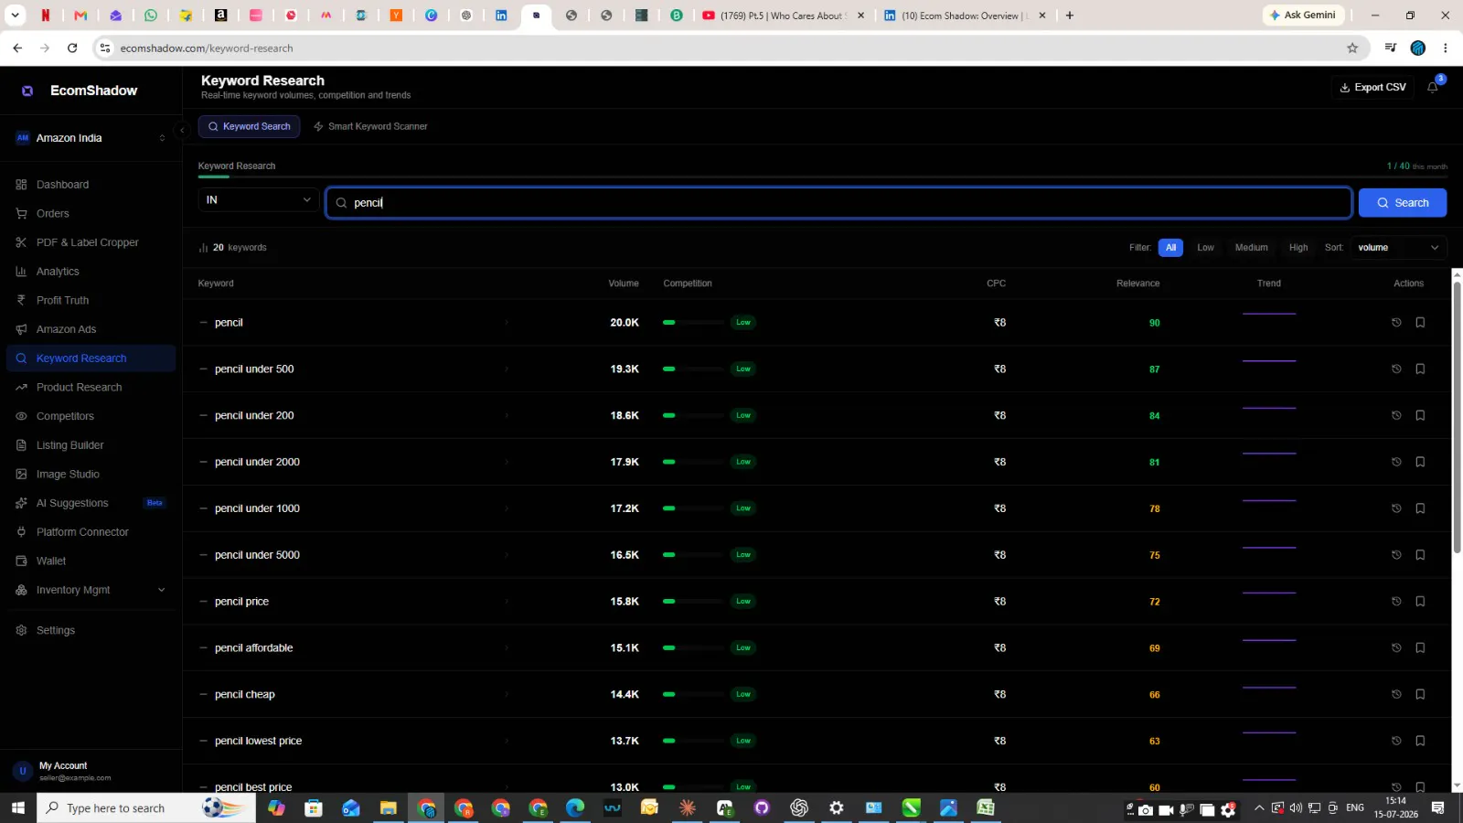Click the Product Research chart icon
The width and height of the screenshot is (1463, 823).
point(21,388)
